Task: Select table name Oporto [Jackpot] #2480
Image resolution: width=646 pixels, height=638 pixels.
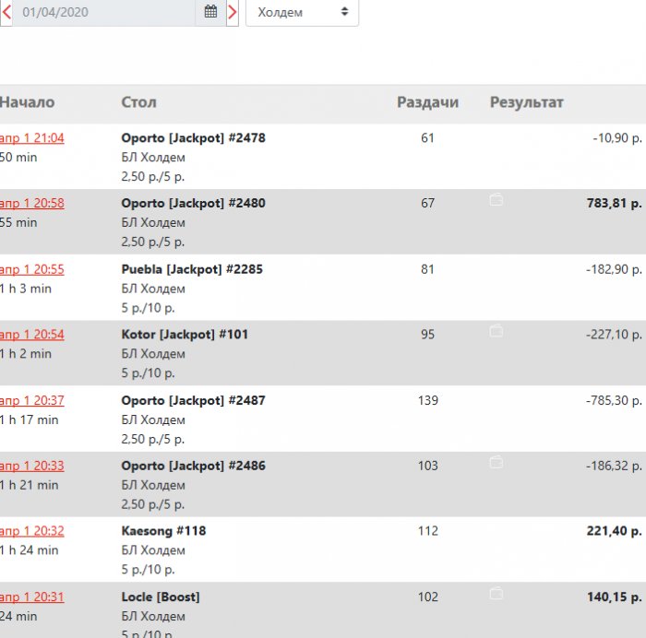Action: (193, 203)
